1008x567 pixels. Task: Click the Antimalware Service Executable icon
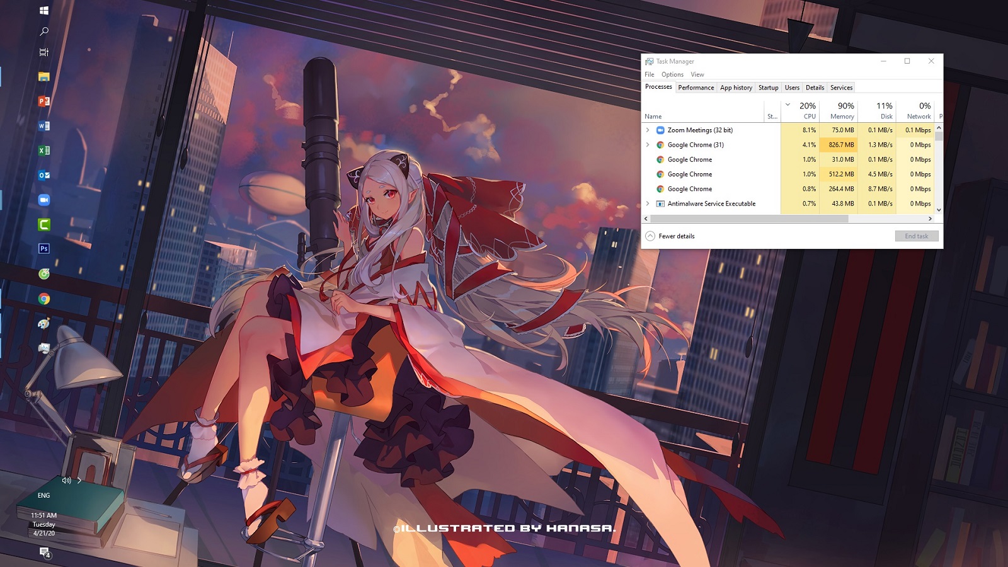(x=660, y=203)
